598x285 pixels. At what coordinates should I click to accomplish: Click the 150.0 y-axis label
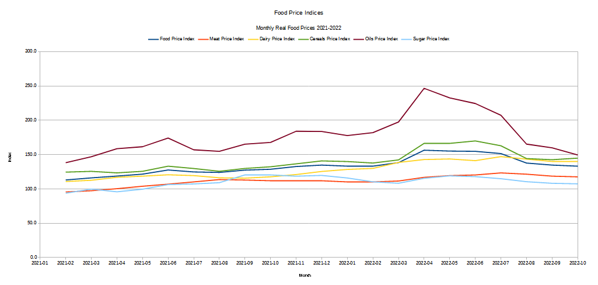pos(31,155)
